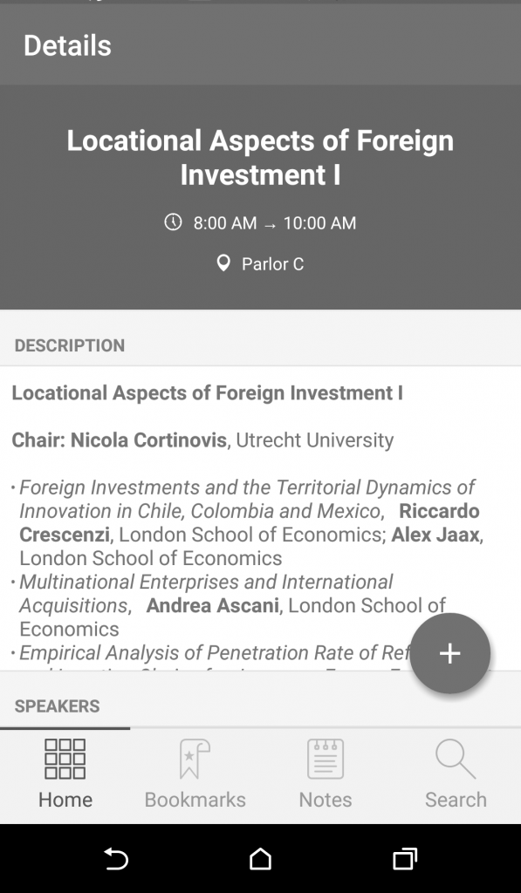Screen dimensions: 521x893
Task: Click the clock icon beside session time
Action: [x=174, y=222]
